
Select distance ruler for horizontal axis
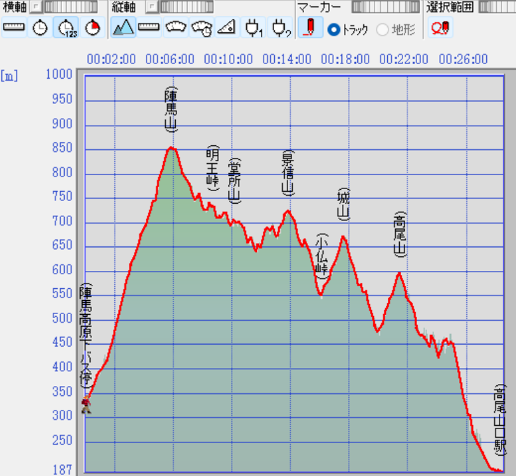[x=14, y=28]
